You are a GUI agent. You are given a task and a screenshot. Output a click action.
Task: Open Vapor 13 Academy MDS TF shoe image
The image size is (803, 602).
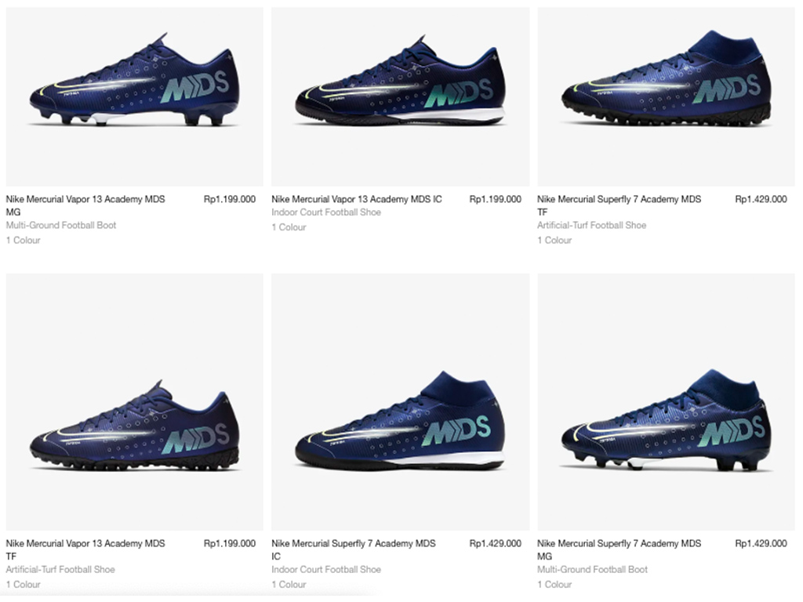[134, 402]
